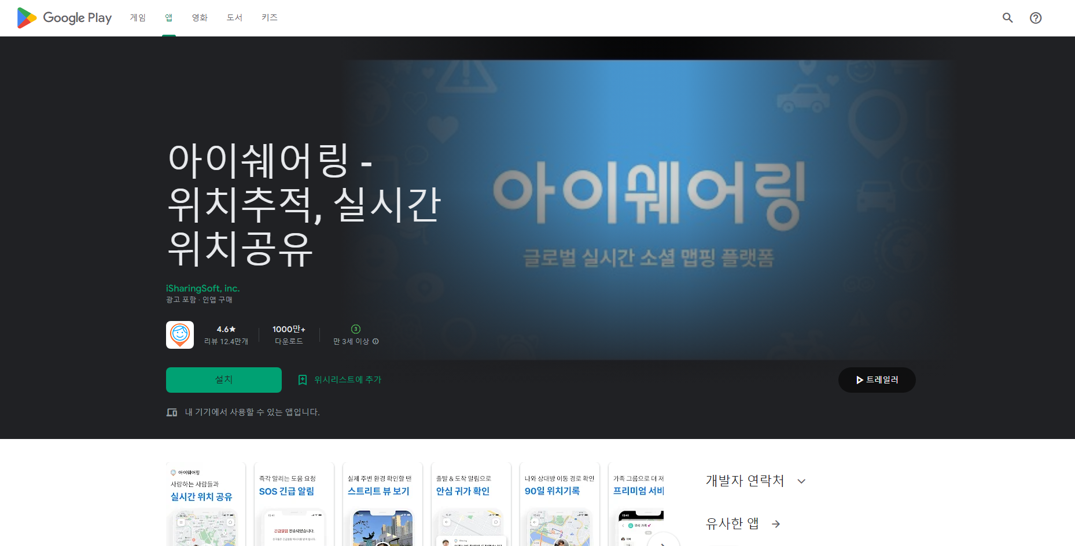Switch to the 영화 tab
The height and width of the screenshot is (546, 1075).
(x=200, y=17)
